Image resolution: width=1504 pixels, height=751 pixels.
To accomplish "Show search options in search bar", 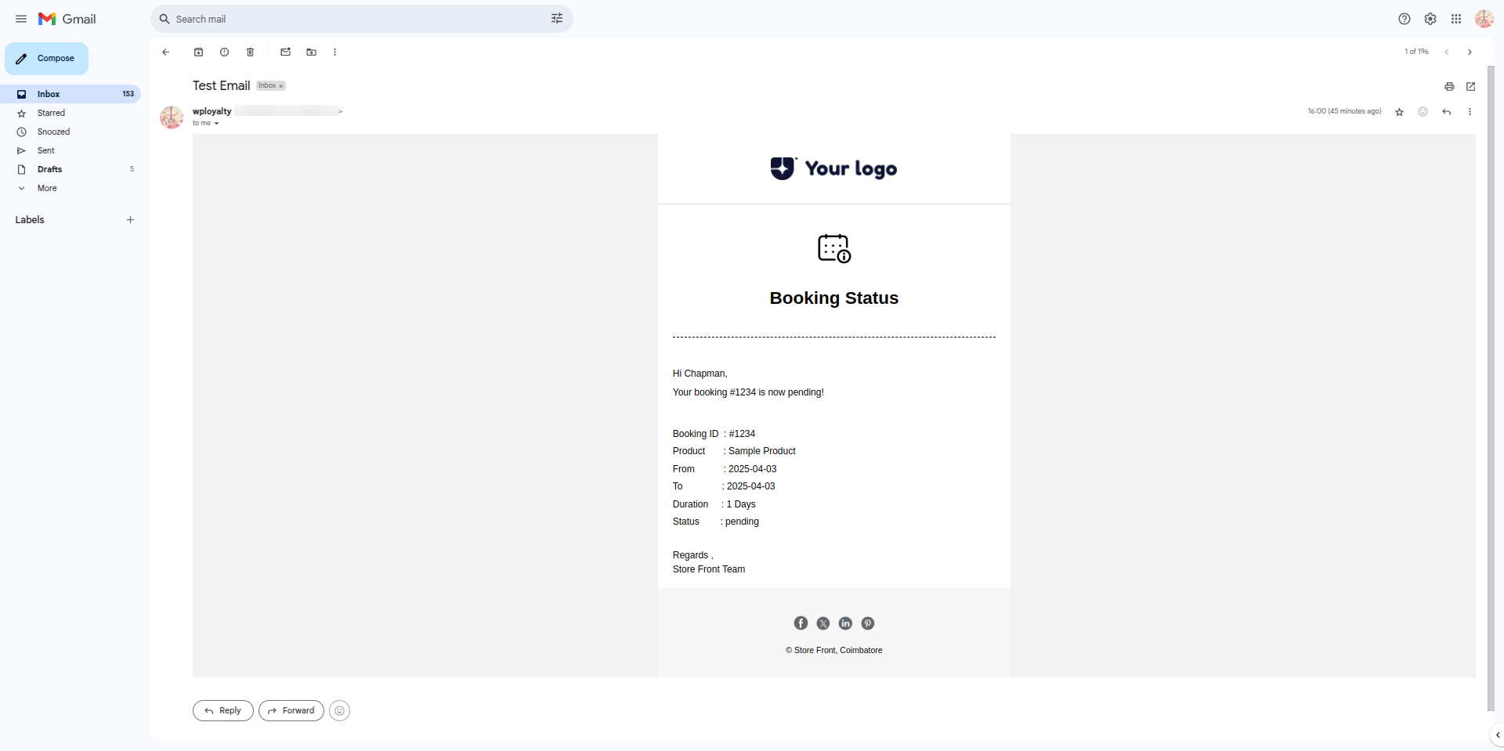I will click(557, 19).
